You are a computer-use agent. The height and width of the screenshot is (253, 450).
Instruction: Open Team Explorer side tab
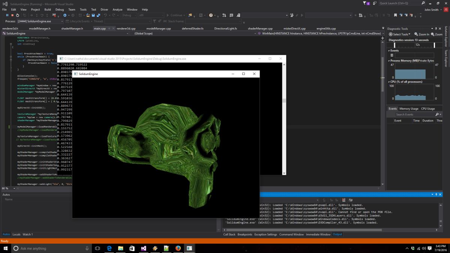coord(446,58)
